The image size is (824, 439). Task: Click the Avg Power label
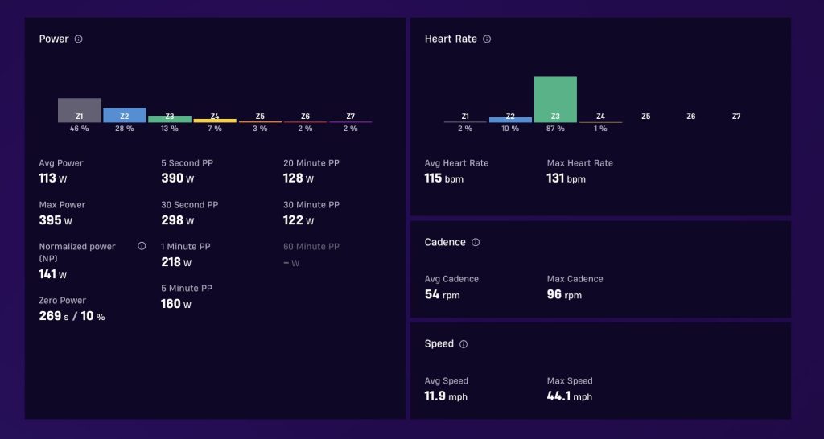[61, 162]
